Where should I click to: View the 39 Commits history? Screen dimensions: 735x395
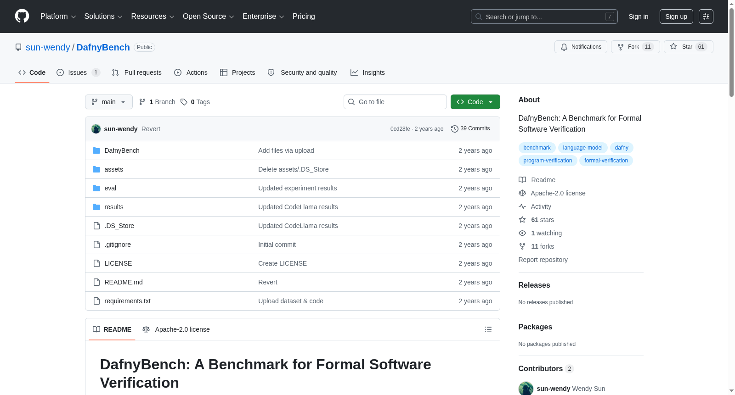[470, 129]
